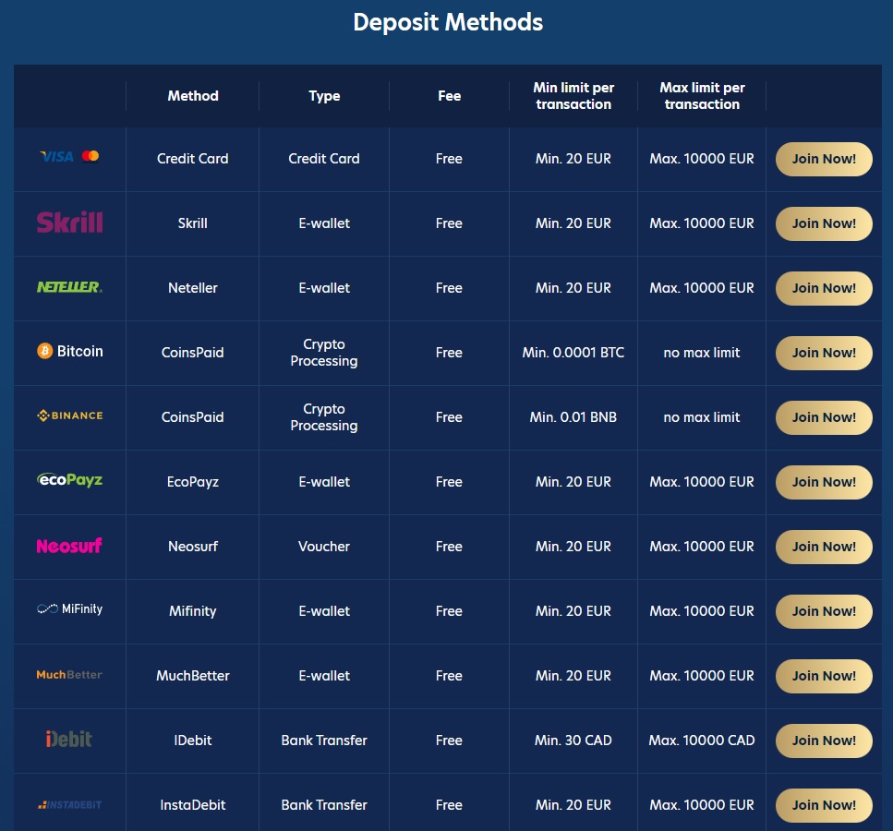Click the ecoPayz logo

tap(69, 480)
